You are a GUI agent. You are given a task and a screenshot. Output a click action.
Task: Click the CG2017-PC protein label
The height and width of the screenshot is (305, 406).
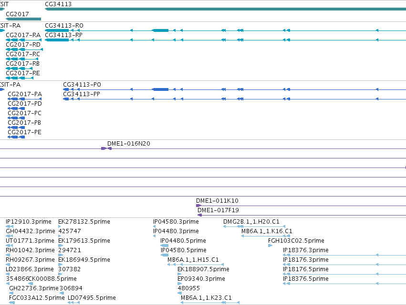pyautogui.click(x=24, y=113)
